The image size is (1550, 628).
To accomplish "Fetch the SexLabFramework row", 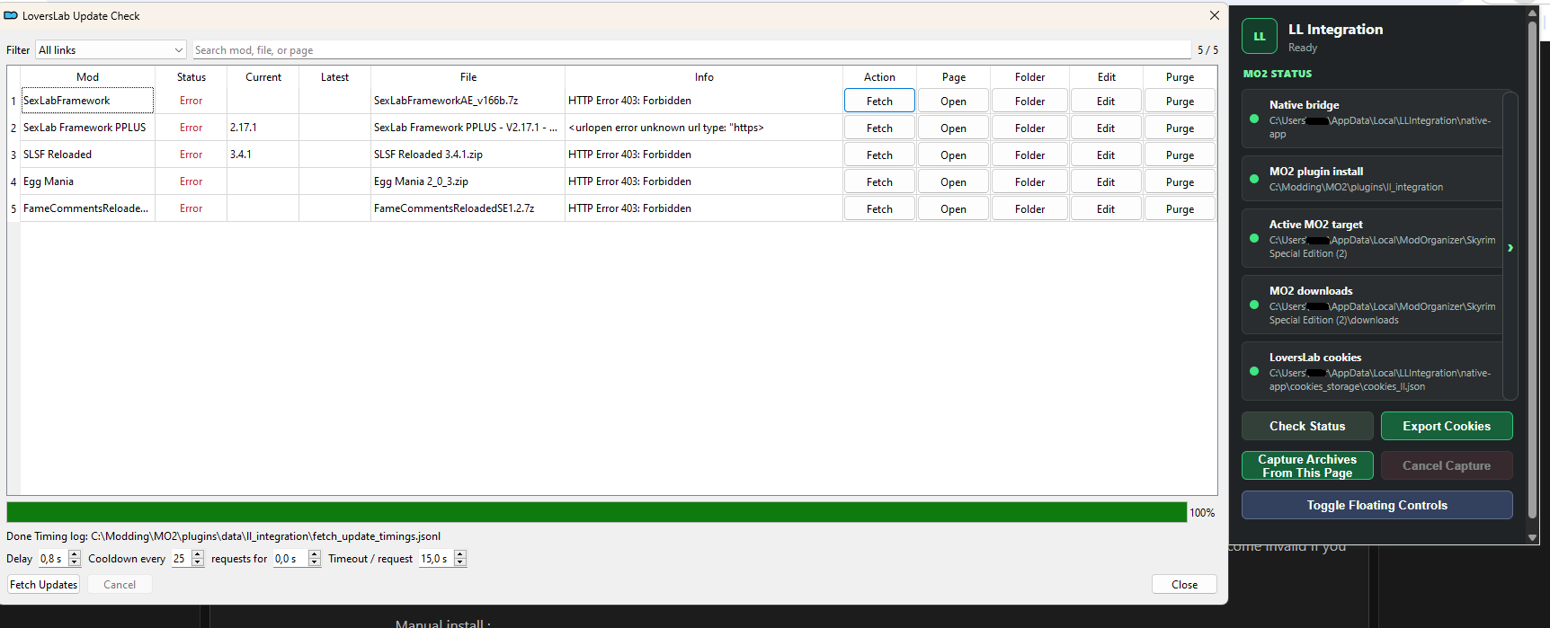I will click(879, 101).
